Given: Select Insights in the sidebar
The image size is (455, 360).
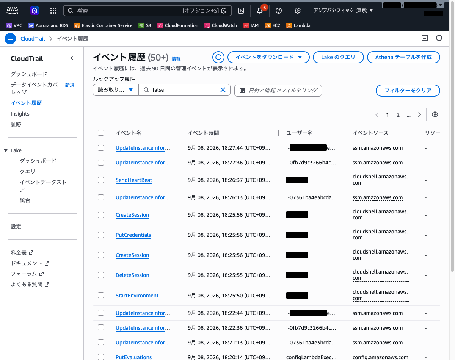Looking at the screenshot, I should (x=20, y=114).
